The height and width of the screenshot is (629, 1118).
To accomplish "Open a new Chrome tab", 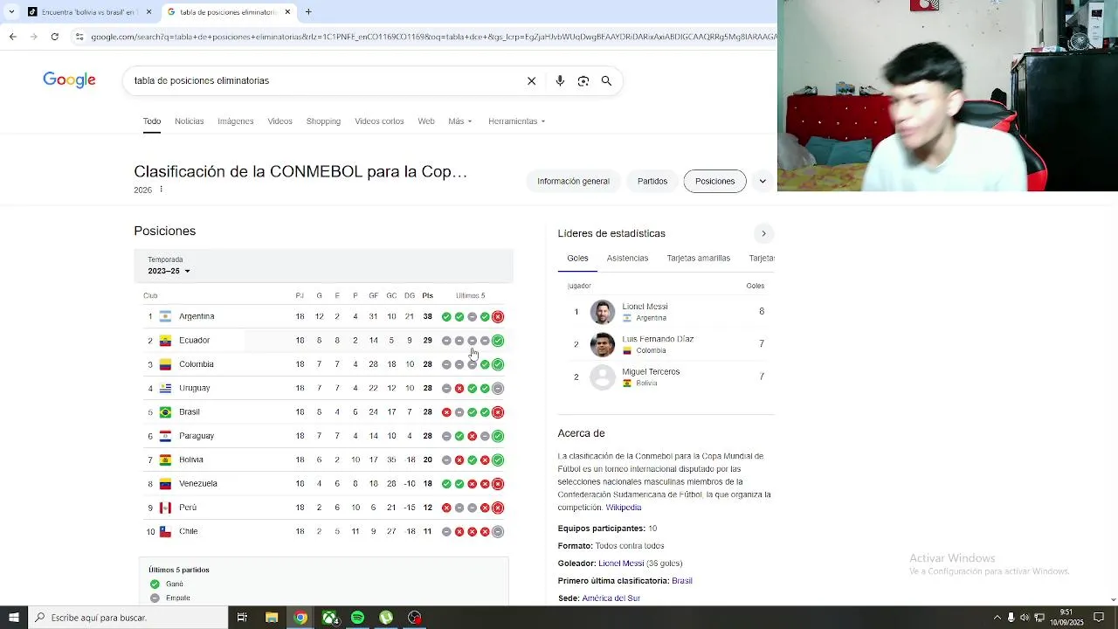I will (307, 11).
